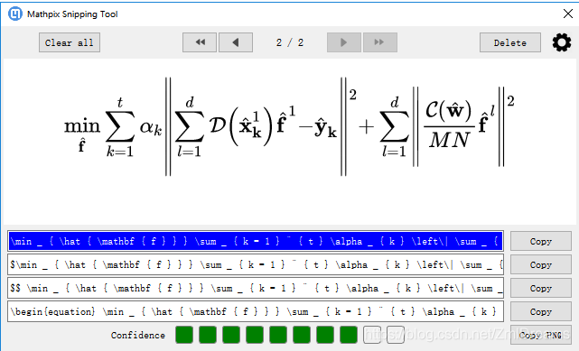Copy the single-dollar LaTeX result

541,264
